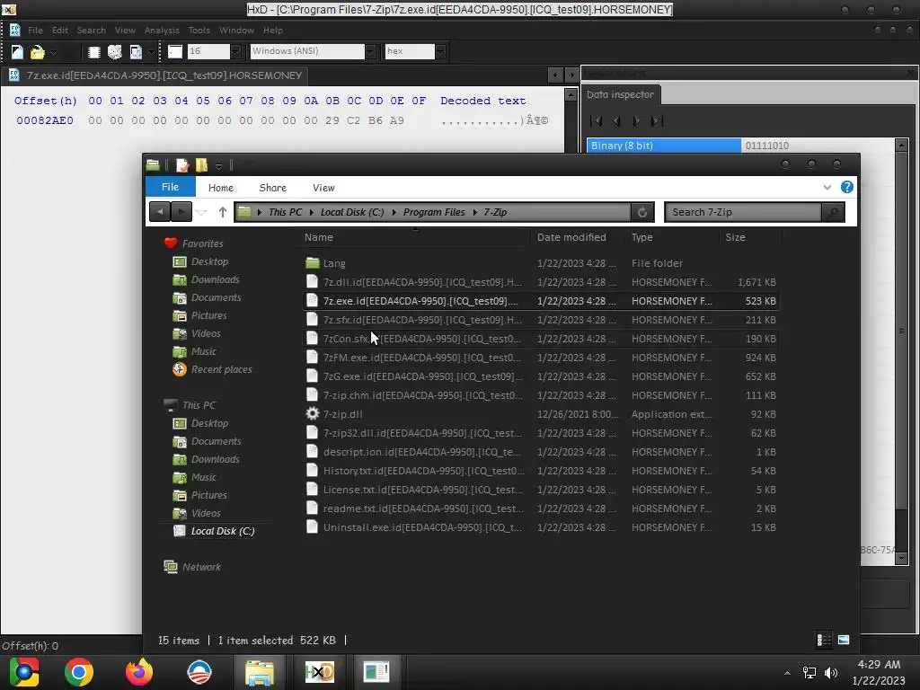Click the Open disk image icon in HxD
Screen dimensions: 920x690
136,51
